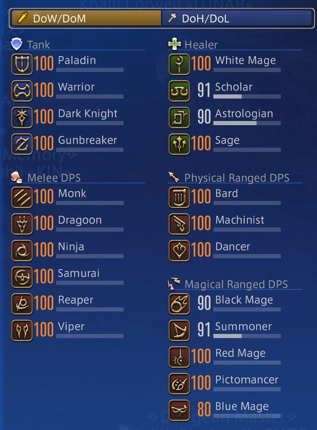Click the Tank role shield icon

pos(16,44)
